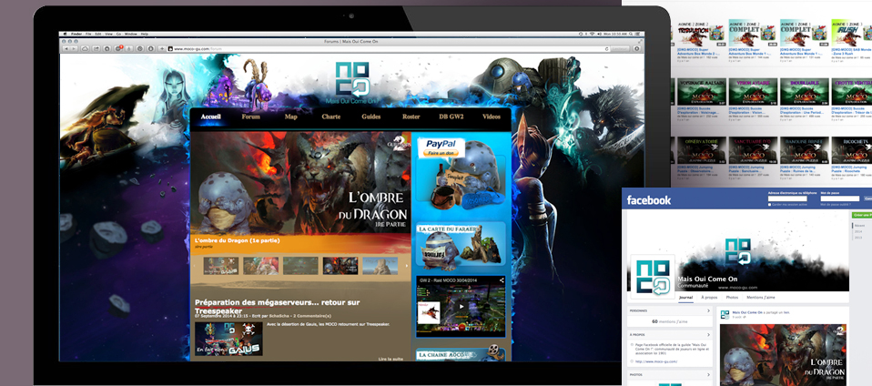Check the keep-me-logged-in checkbox on Facebook
This screenshot has height=386, width=872.
coord(770,205)
